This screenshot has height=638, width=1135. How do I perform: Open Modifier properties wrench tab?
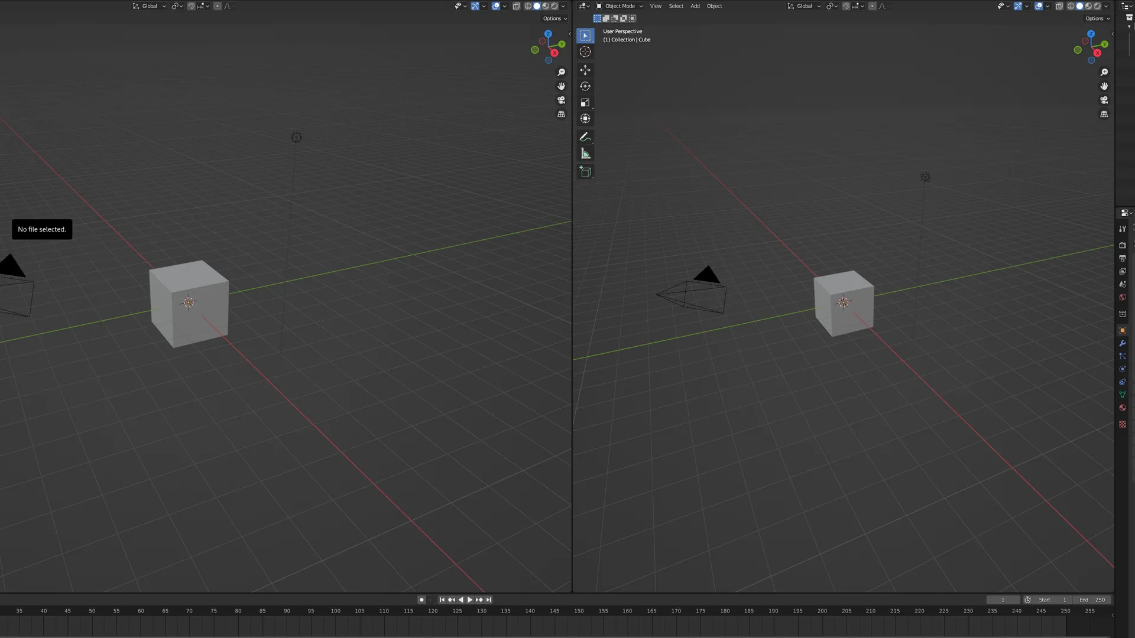pyautogui.click(x=1122, y=343)
